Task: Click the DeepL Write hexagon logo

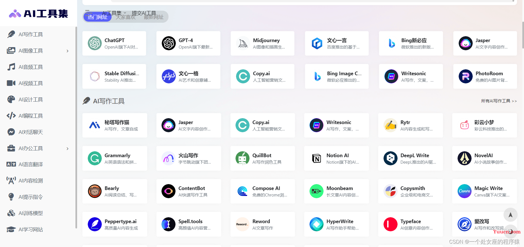Action: pos(391,158)
